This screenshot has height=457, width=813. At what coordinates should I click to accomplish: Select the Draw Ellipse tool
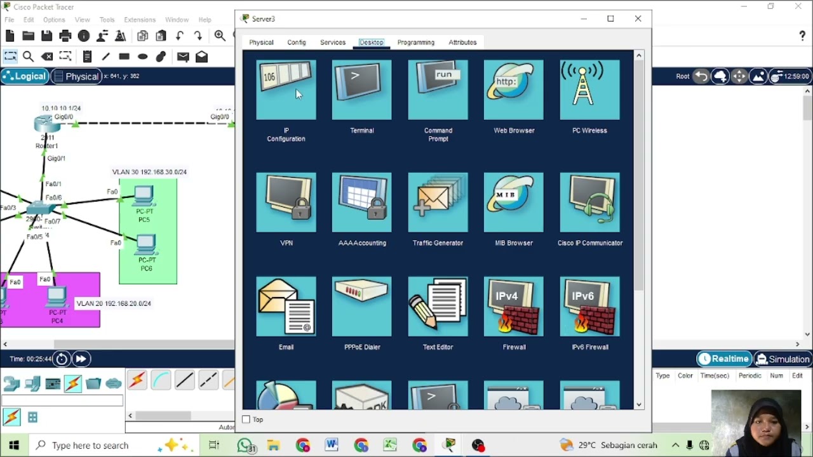point(142,56)
